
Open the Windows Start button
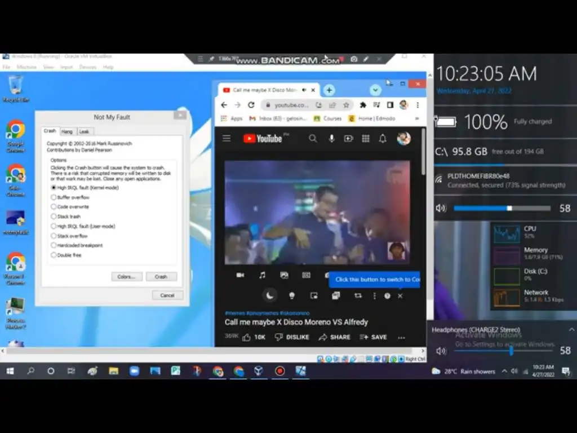click(x=10, y=371)
